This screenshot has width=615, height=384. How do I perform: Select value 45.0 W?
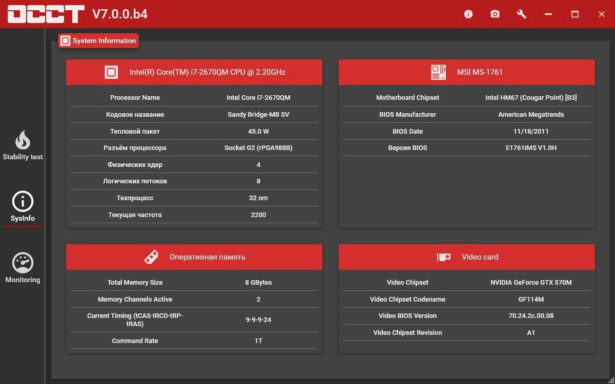(x=258, y=131)
